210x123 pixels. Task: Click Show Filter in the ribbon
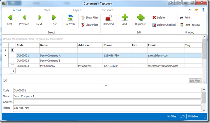[x=90, y=18]
